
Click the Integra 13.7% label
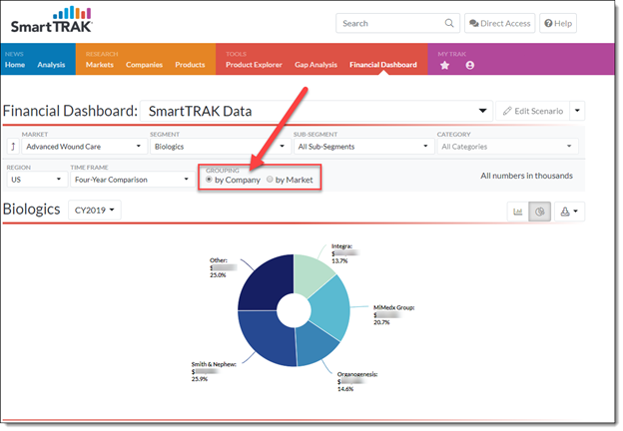click(344, 253)
